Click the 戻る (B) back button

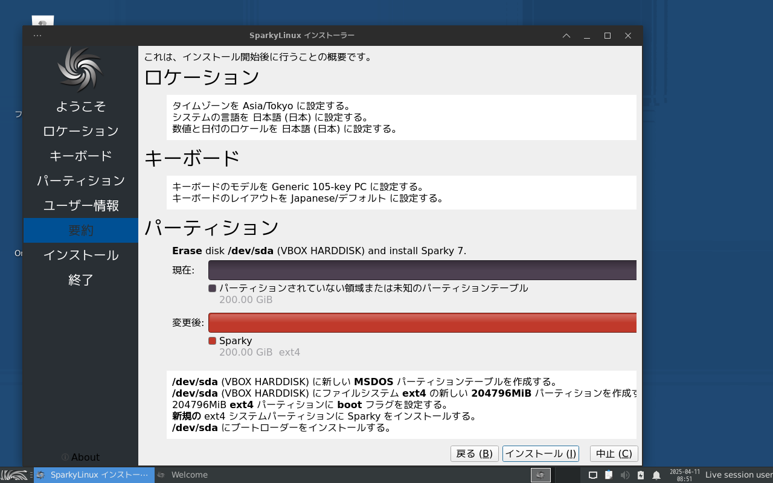click(x=475, y=454)
